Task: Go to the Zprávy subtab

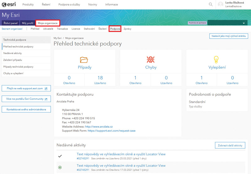Action: tap(127, 29)
